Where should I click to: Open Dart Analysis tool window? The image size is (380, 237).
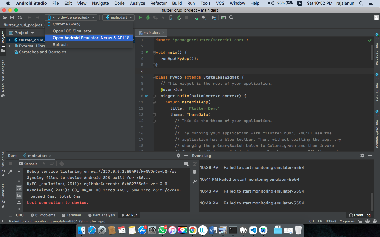click(101, 215)
